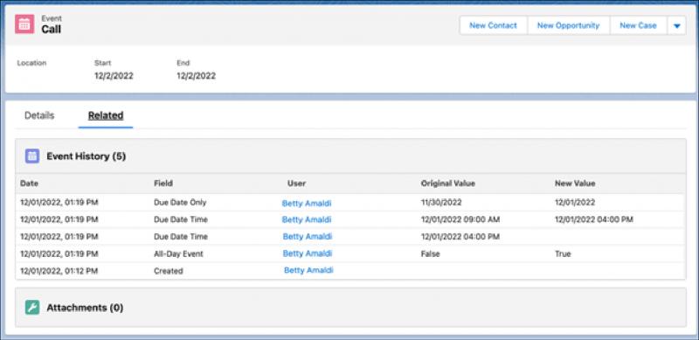Select the Related tab

pos(106,115)
